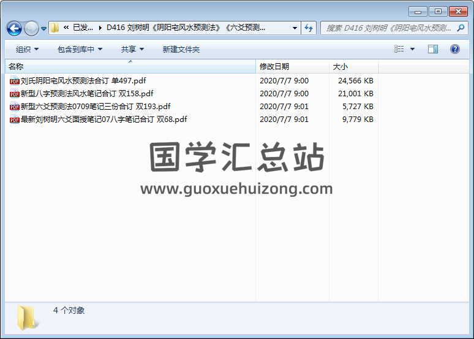Click the Forward navigation arrow
The width and height of the screenshot is (474, 339).
pos(31,28)
